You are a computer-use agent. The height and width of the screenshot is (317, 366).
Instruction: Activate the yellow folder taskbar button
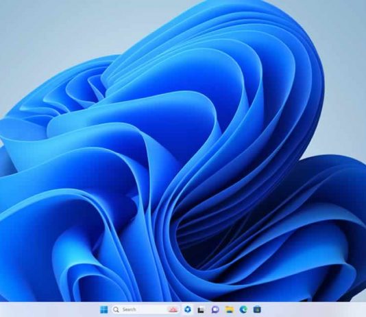[229, 309]
